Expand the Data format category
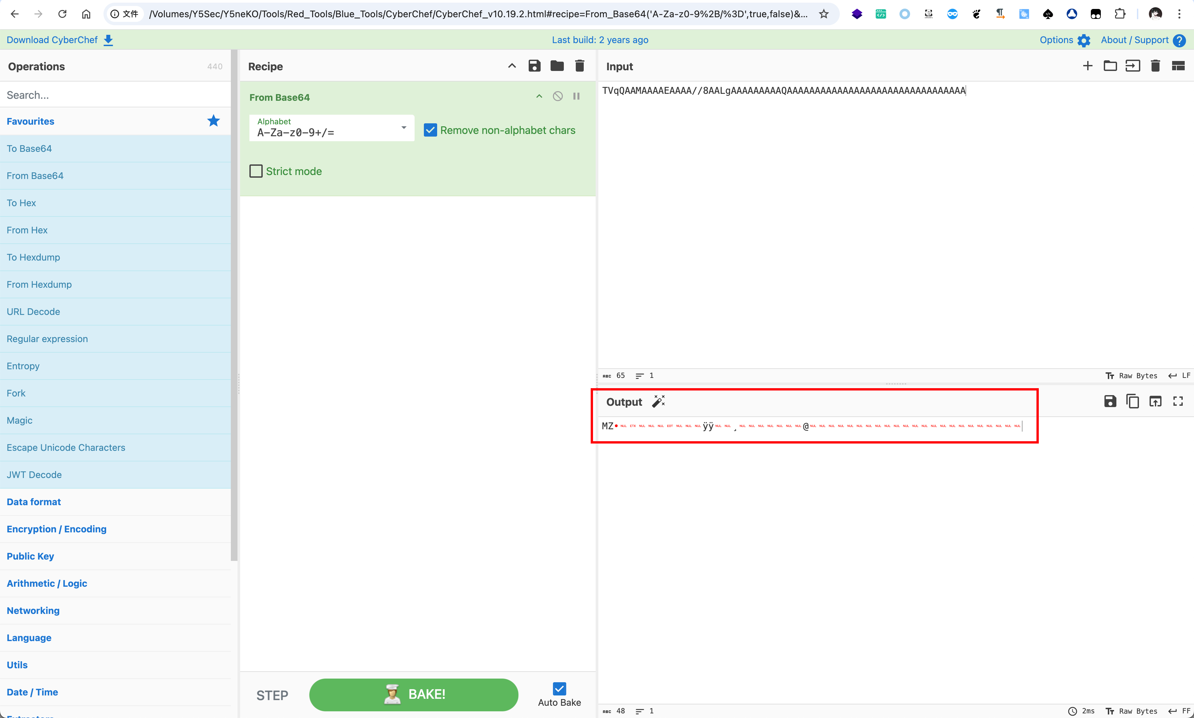The height and width of the screenshot is (718, 1194). point(34,502)
